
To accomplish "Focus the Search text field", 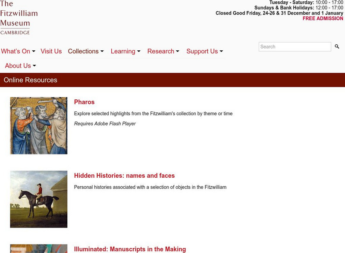I will [x=295, y=46].
